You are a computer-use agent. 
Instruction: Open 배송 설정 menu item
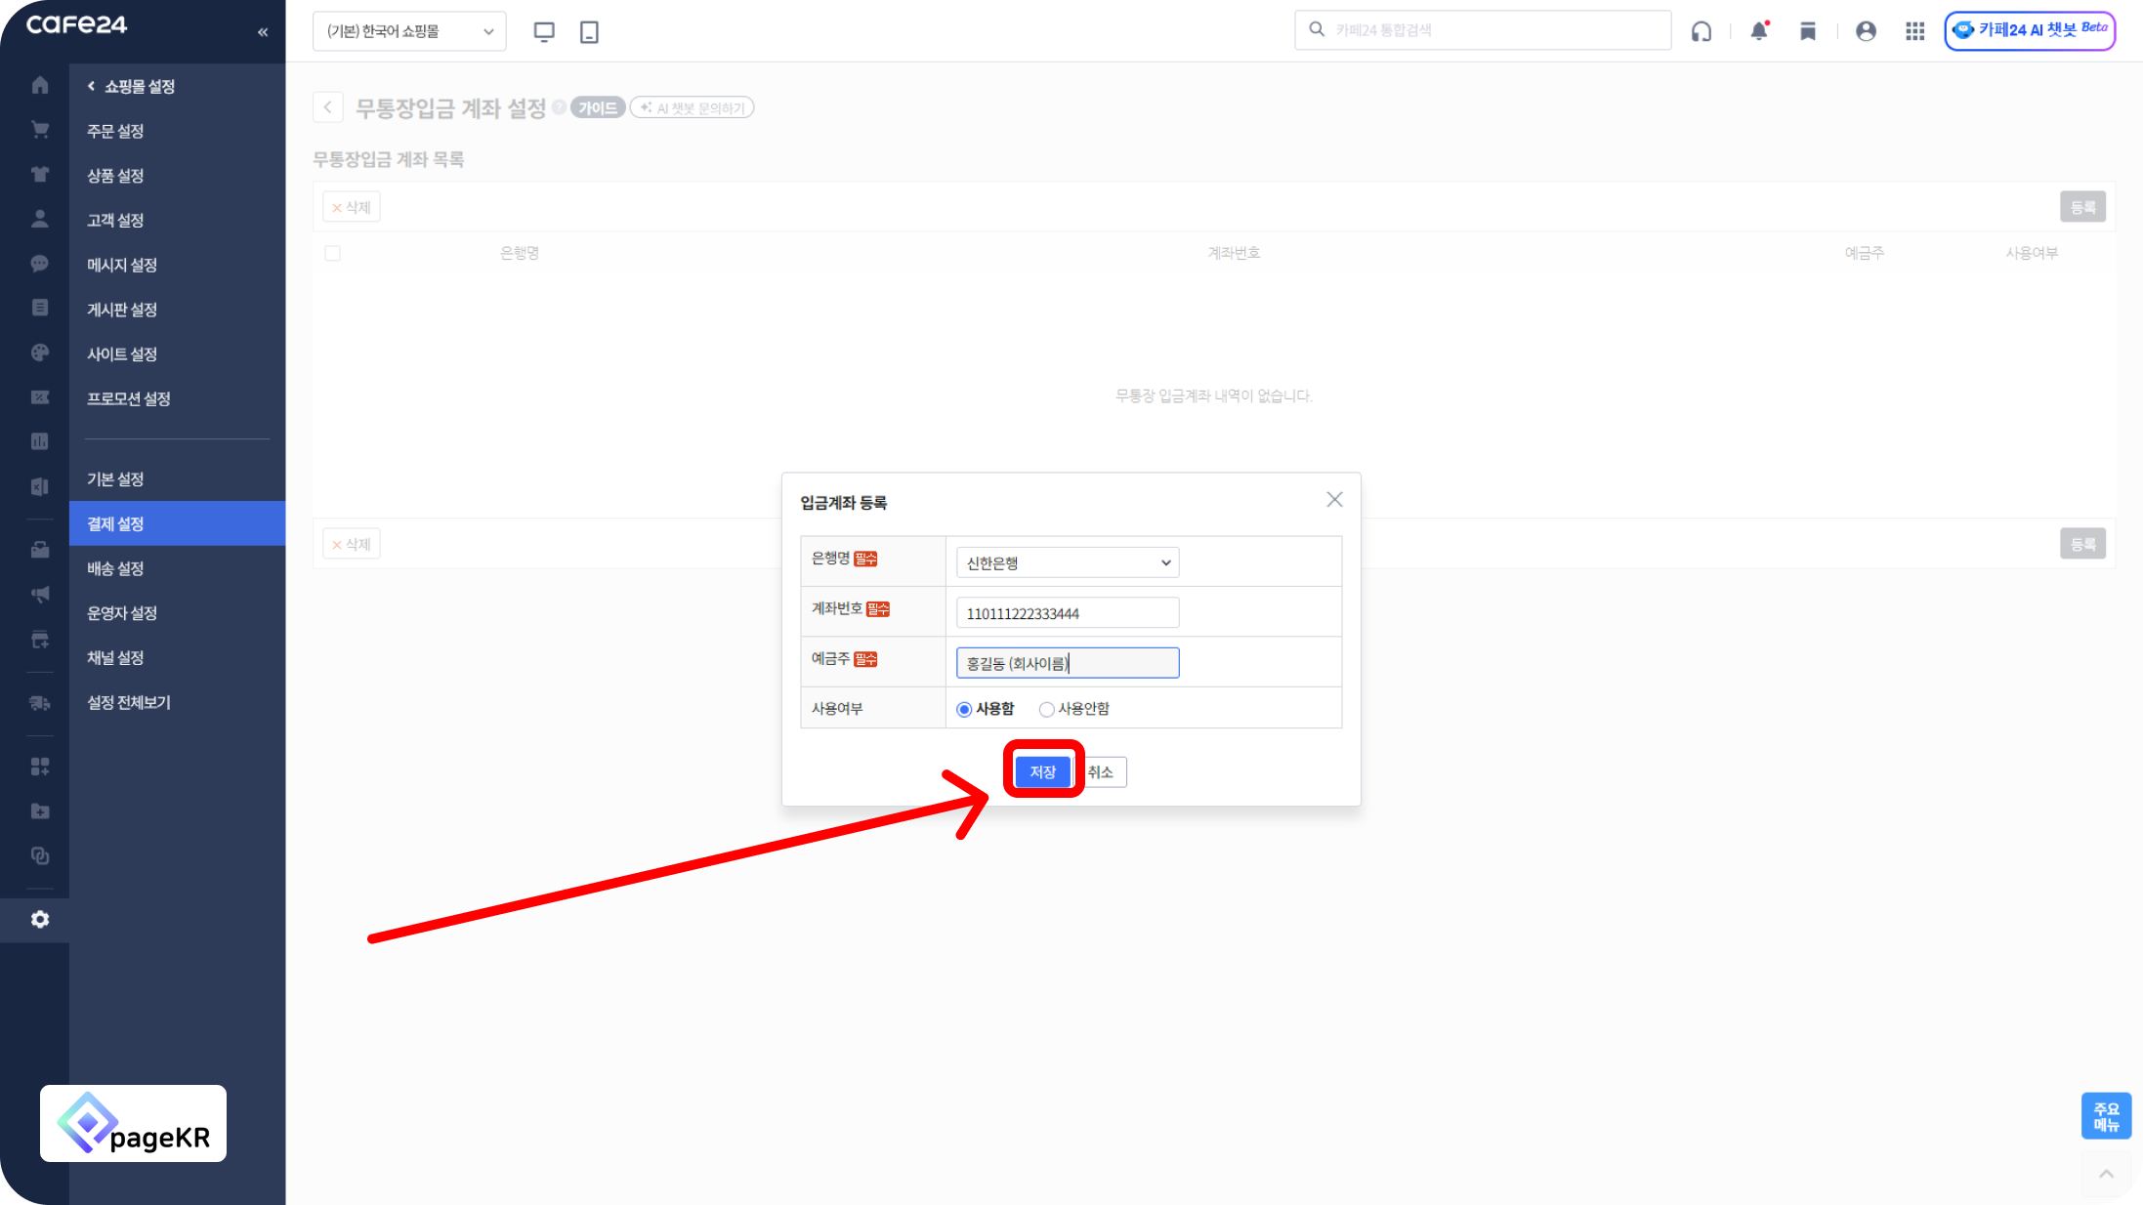(x=115, y=568)
